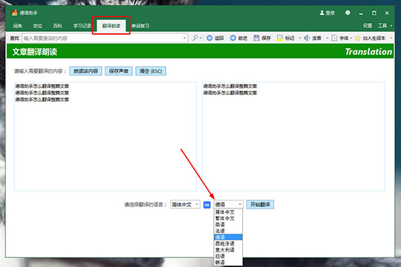Click inside the left source text area
401x267 pixels.
tap(105, 136)
